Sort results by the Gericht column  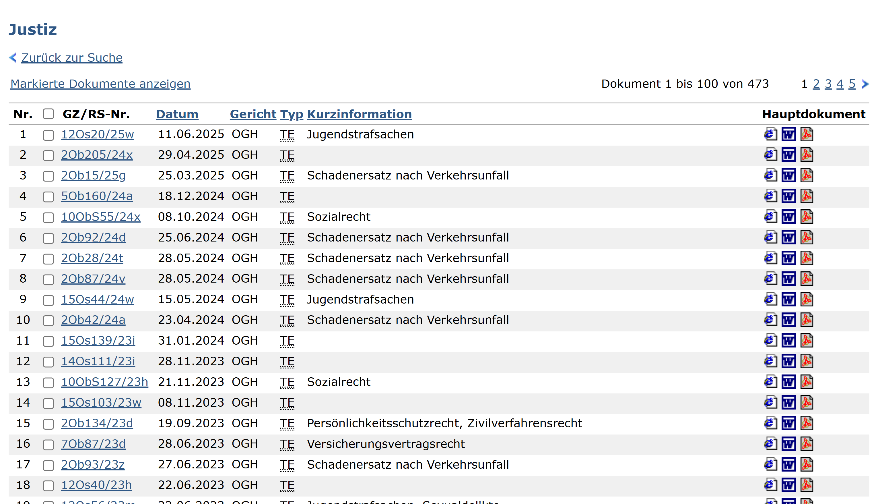coord(253,114)
